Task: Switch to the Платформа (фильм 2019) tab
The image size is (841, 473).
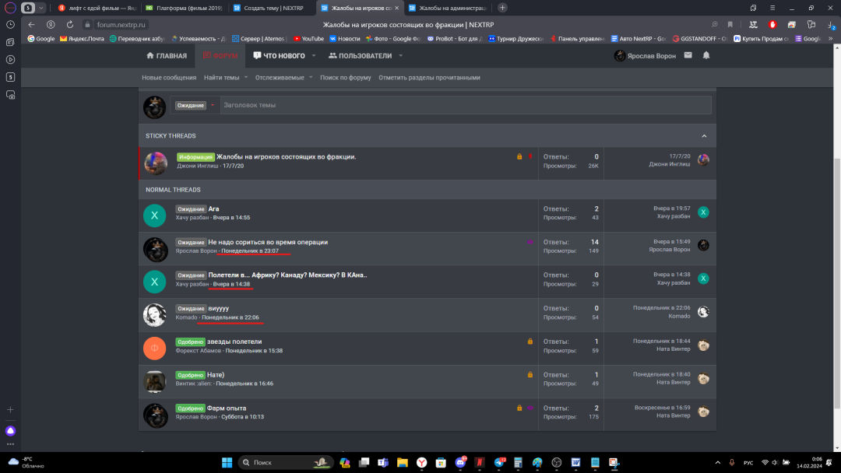Action: tap(185, 8)
